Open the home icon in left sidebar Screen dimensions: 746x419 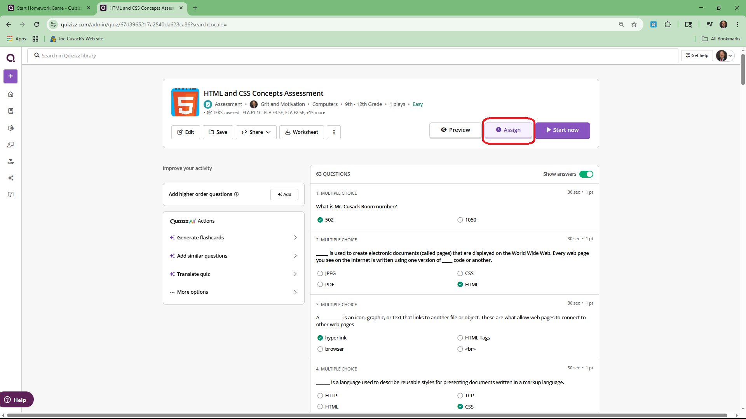(x=10, y=94)
